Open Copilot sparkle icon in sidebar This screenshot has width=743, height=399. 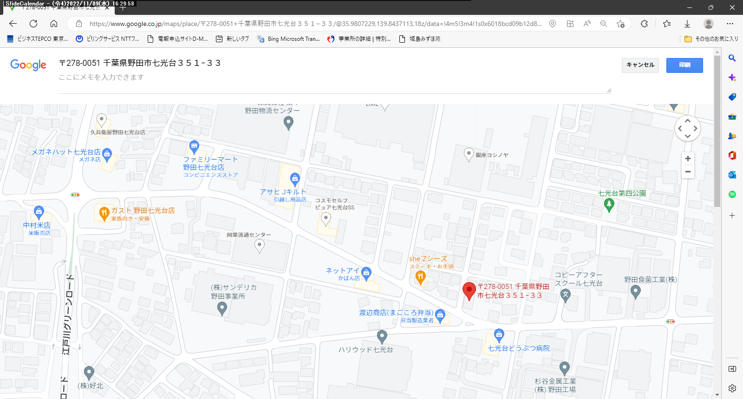[732, 77]
